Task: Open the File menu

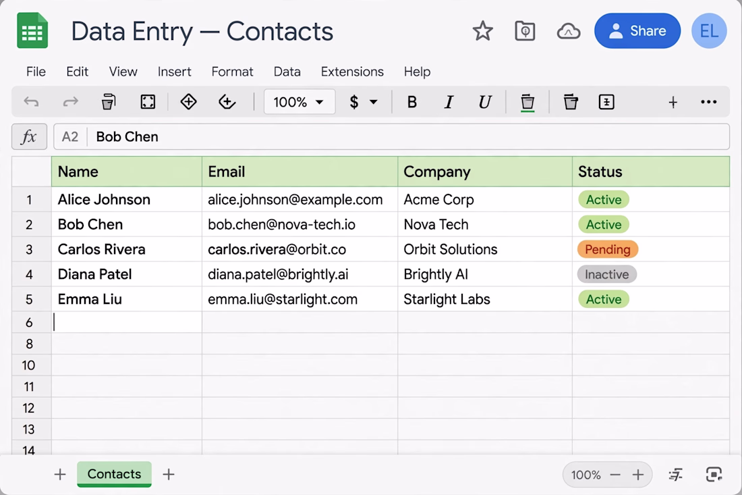Action: click(x=36, y=72)
